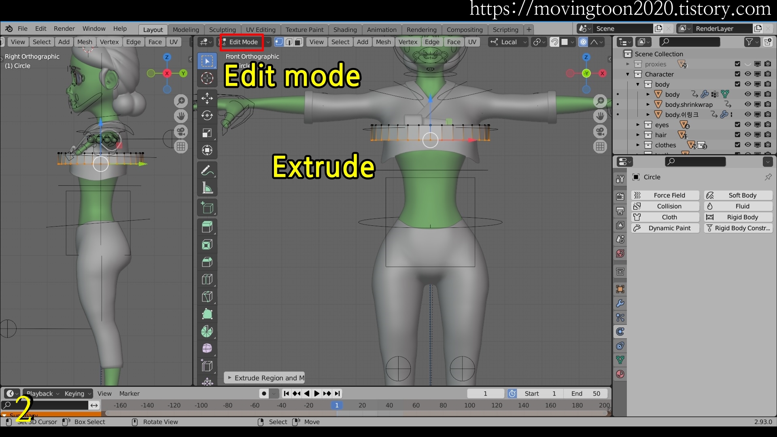Hide the body.shrinkwrap object
Image resolution: width=777 pixels, height=437 pixels.
tap(747, 104)
